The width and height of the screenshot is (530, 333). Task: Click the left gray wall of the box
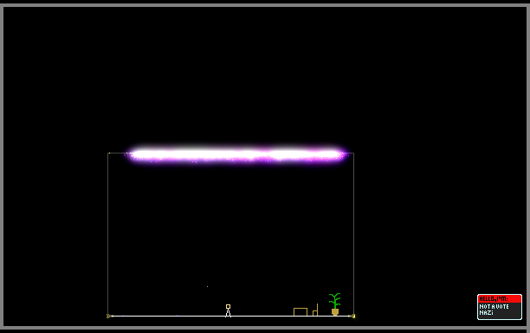108,233
